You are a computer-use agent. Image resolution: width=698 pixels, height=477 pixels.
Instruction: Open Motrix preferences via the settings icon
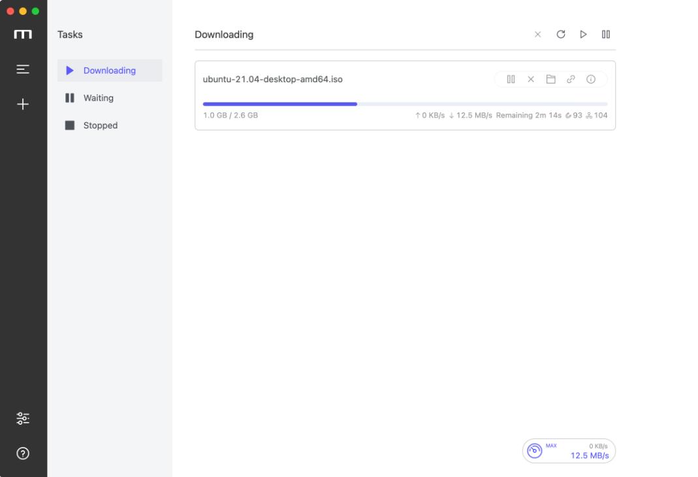24,418
